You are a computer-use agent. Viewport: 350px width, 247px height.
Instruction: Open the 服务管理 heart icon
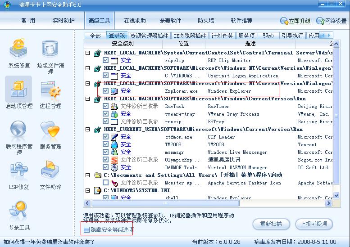[50, 129]
